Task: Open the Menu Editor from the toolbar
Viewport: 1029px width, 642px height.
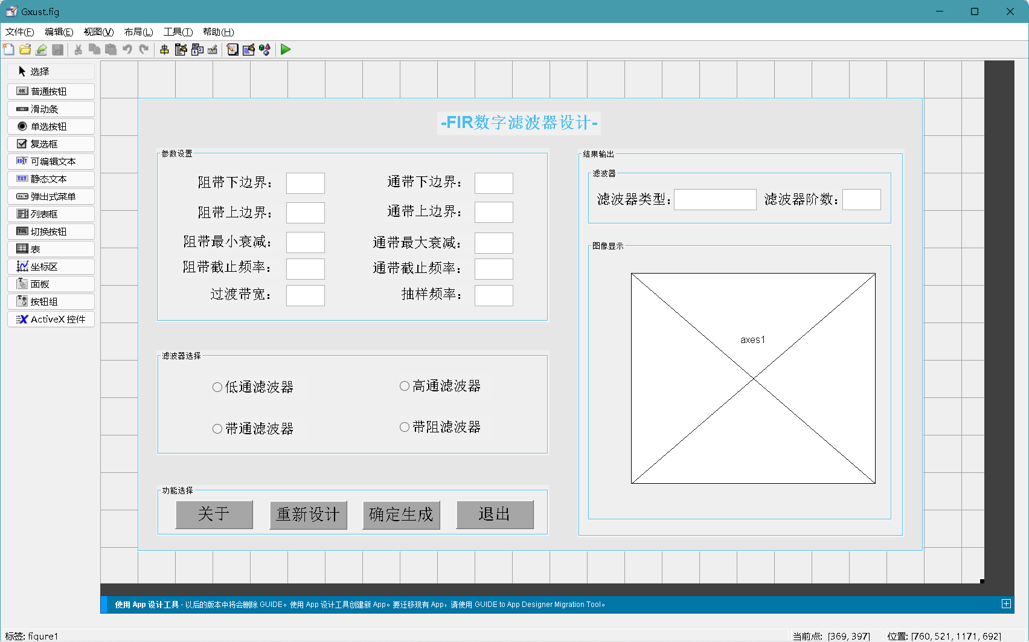Action: click(181, 50)
